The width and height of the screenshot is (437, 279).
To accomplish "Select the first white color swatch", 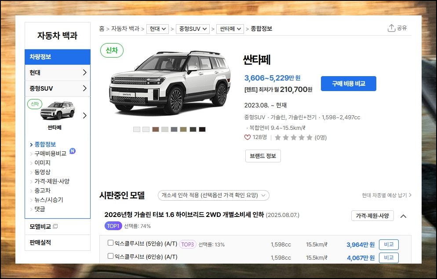I will click(137, 129).
